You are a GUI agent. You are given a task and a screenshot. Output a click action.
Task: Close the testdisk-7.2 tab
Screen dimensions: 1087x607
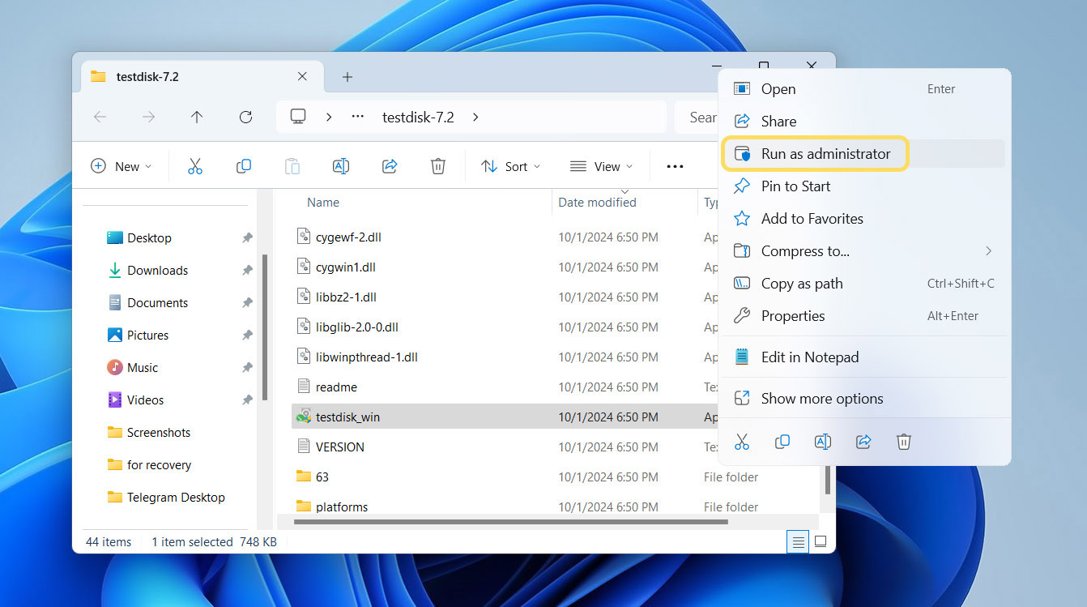(302, 76)
